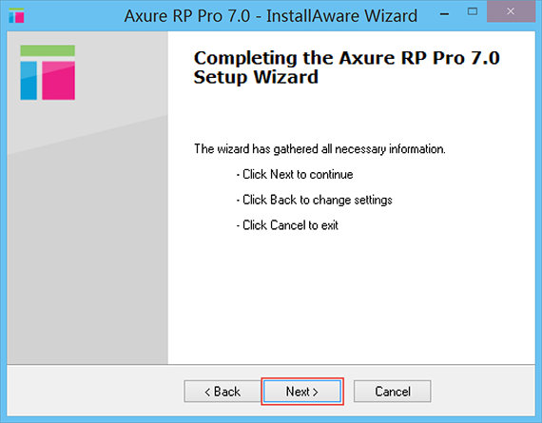Click the empty footer bar left of the Back button
Viewport: 542px width, 423px height.
coord(95,391)
